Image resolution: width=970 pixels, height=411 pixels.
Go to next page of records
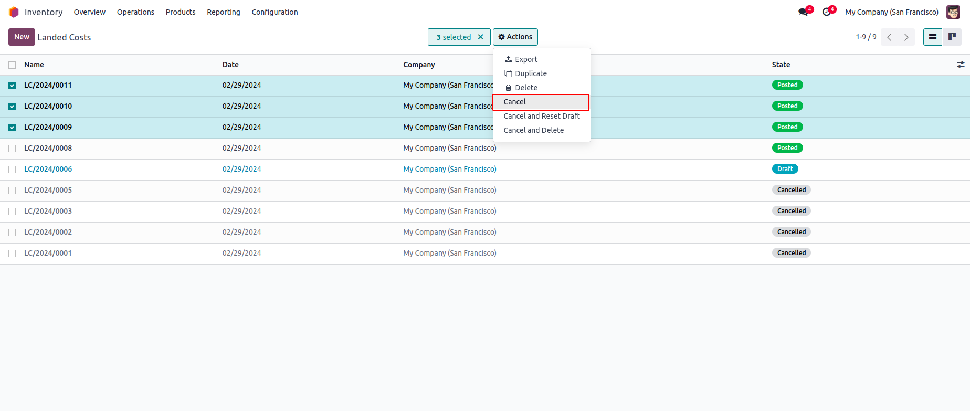point(906,37)
